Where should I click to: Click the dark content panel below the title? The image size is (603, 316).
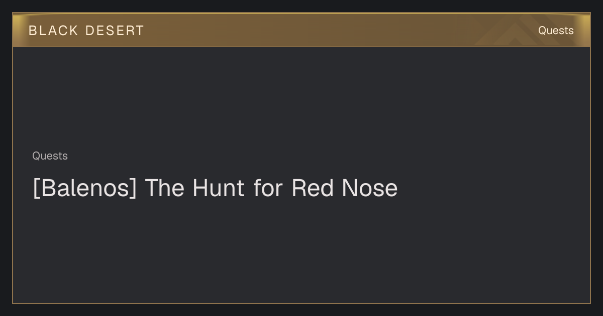click(x=301, y=251)
